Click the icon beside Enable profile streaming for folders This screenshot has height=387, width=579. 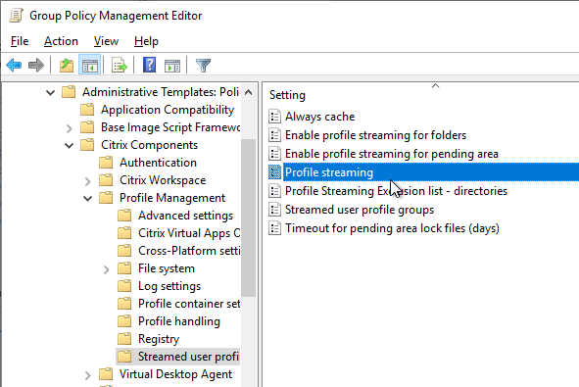274,135
